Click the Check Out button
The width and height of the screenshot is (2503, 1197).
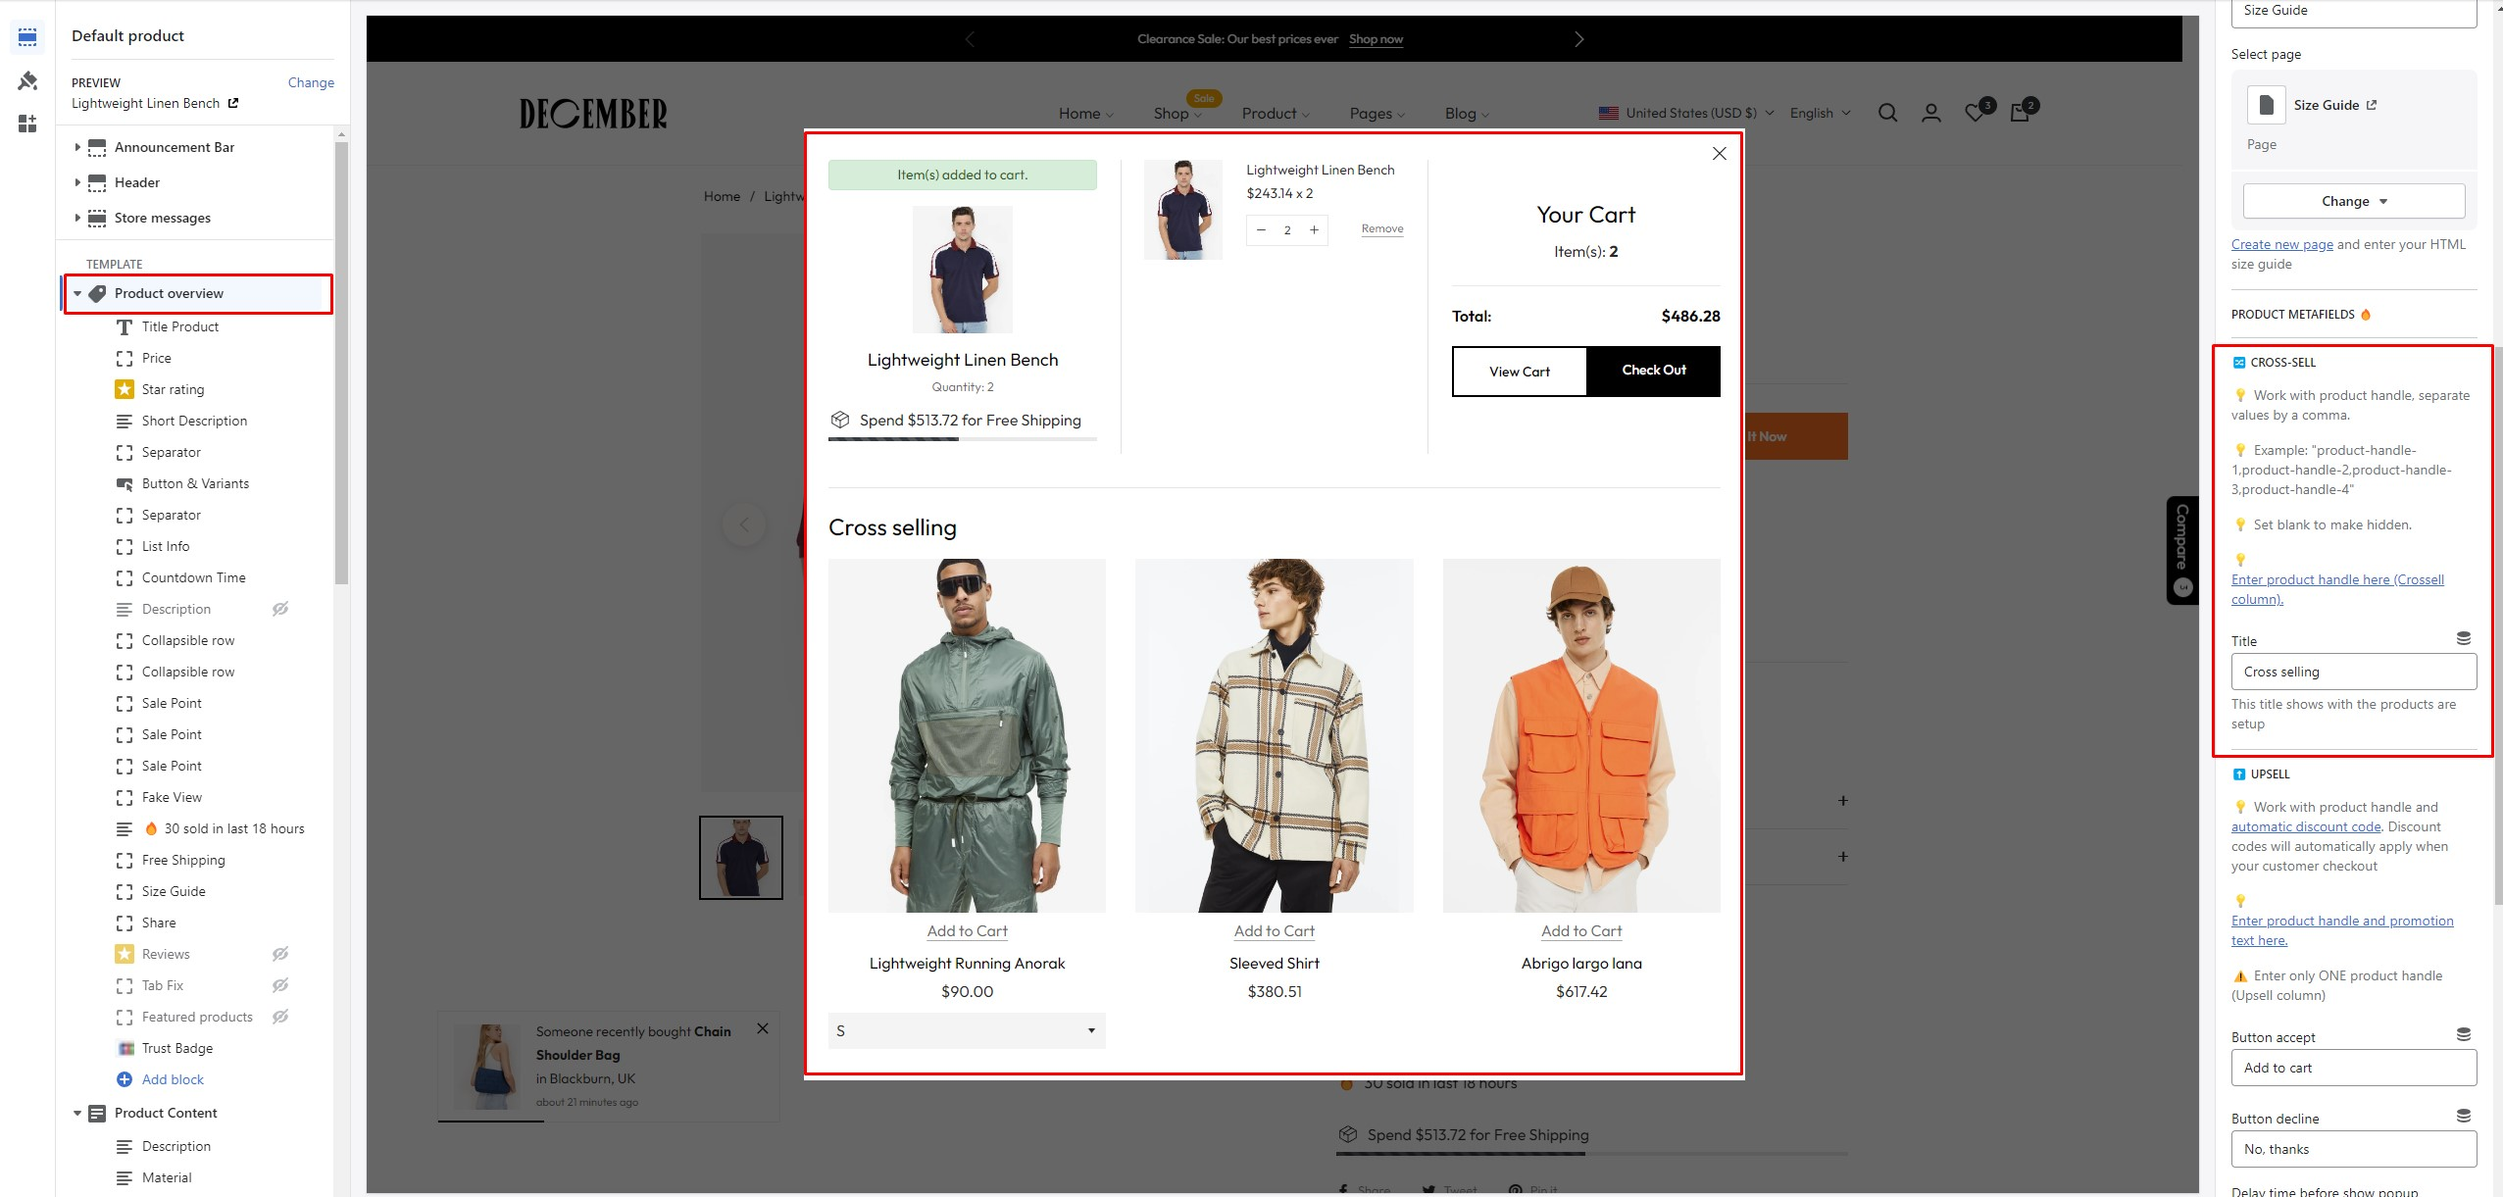tap(1653, 371)
